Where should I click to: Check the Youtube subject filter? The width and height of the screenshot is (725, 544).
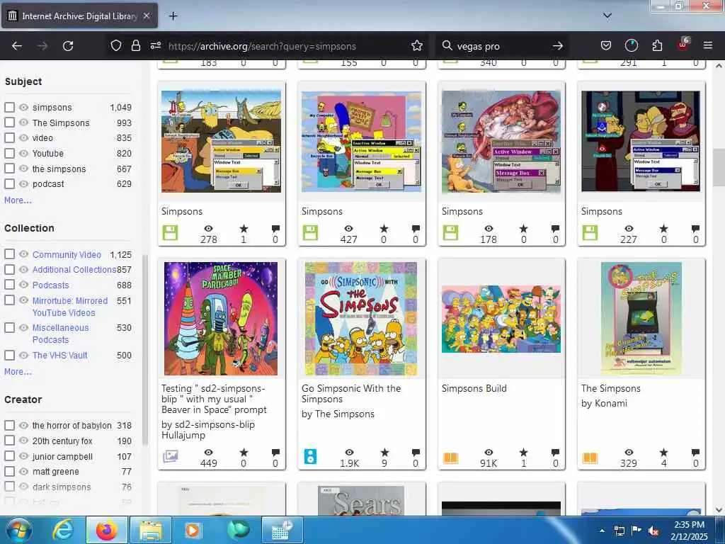(x=9, y=153)
